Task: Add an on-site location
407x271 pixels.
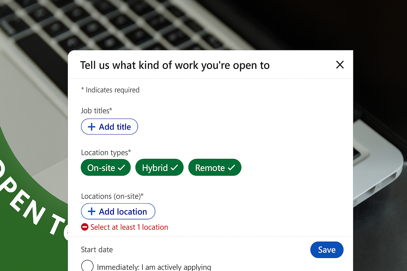Action: (118, 211)
